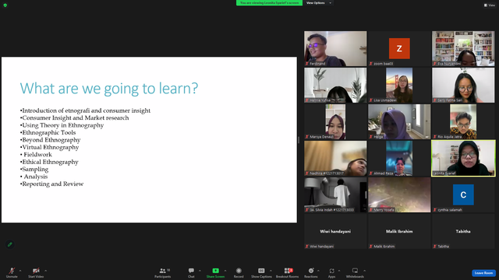The width and height of the screenshot is (499, 280).
Task: Select Lisa Usmadewi's video tile
Action: 399,85
